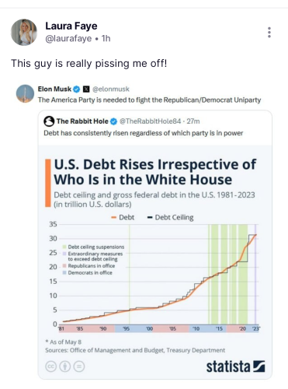Click the Debt Ceiling legend entry
This screenshot has width=288, height=389.
tap(170, 218)
